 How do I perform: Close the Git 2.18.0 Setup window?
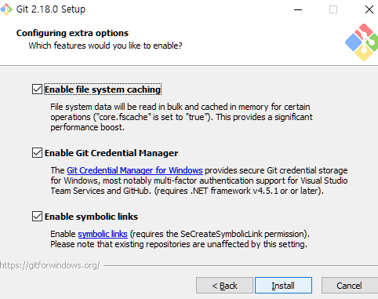(x=369, y=9)
